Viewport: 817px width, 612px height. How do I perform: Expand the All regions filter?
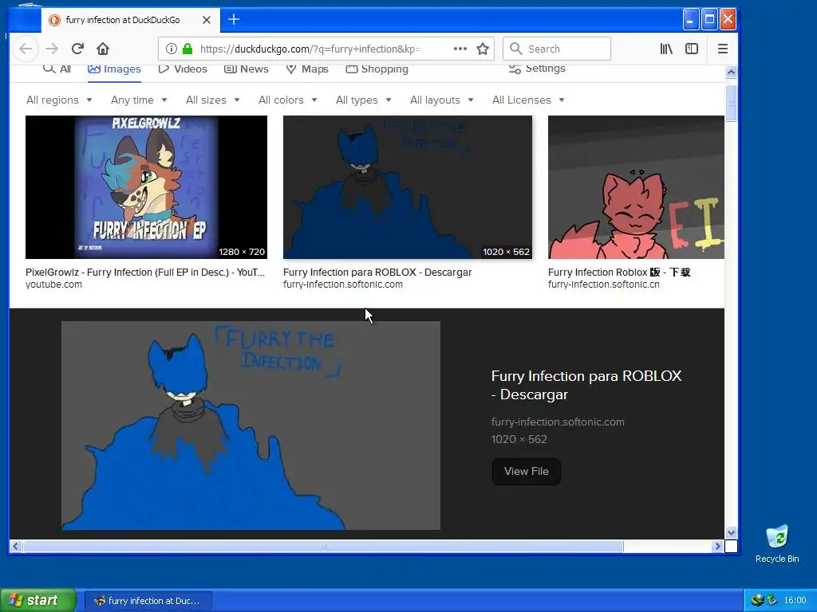tap(59, 100)
